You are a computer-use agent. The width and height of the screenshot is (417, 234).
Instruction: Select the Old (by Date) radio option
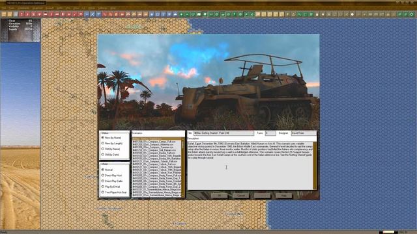110,155
